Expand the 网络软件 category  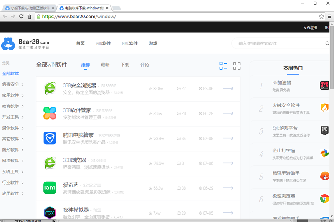(13, 161)
